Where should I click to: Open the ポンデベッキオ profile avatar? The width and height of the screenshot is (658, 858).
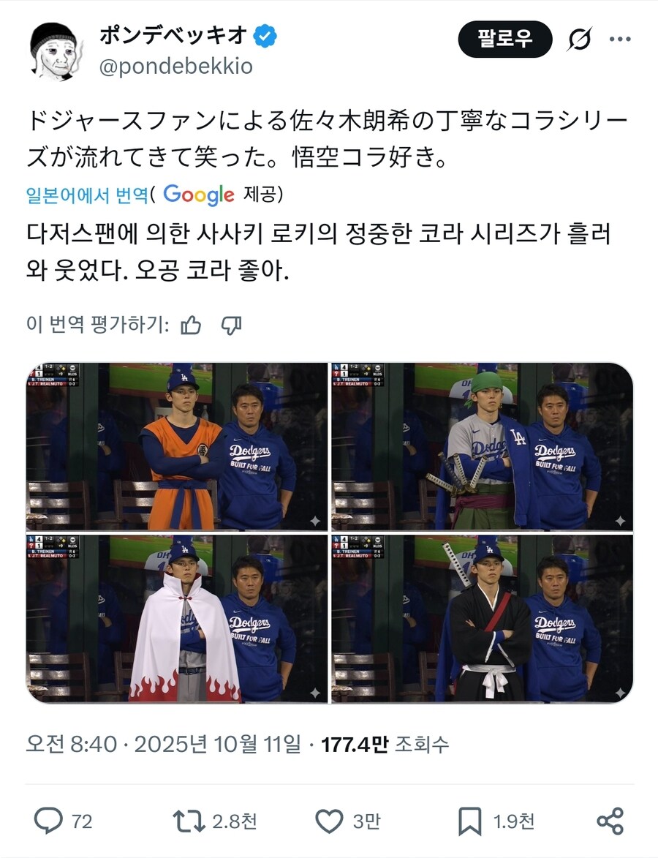(54, 50)
